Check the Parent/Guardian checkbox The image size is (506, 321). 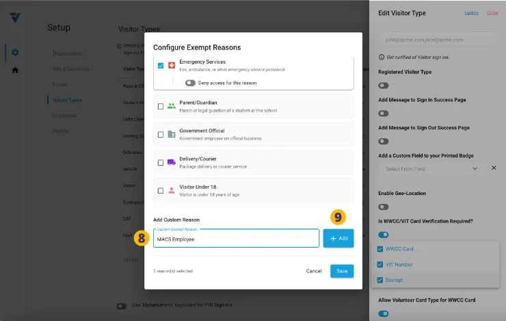[161, 106]
